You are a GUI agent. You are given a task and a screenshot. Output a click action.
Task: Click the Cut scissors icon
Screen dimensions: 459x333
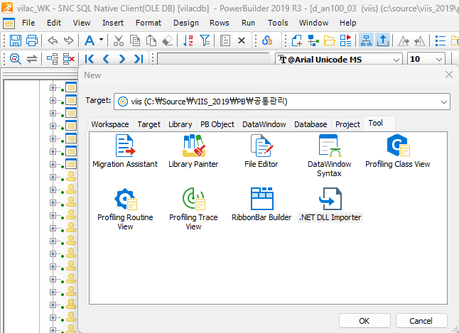tap(118, 40)
